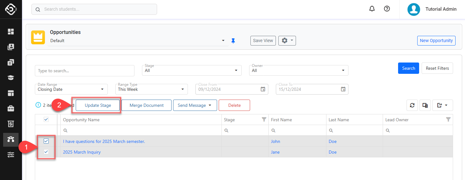Click the graduation cap sidebar icon
The height and width of the screenshot is (180, 465).
click(x=11, y=78)
